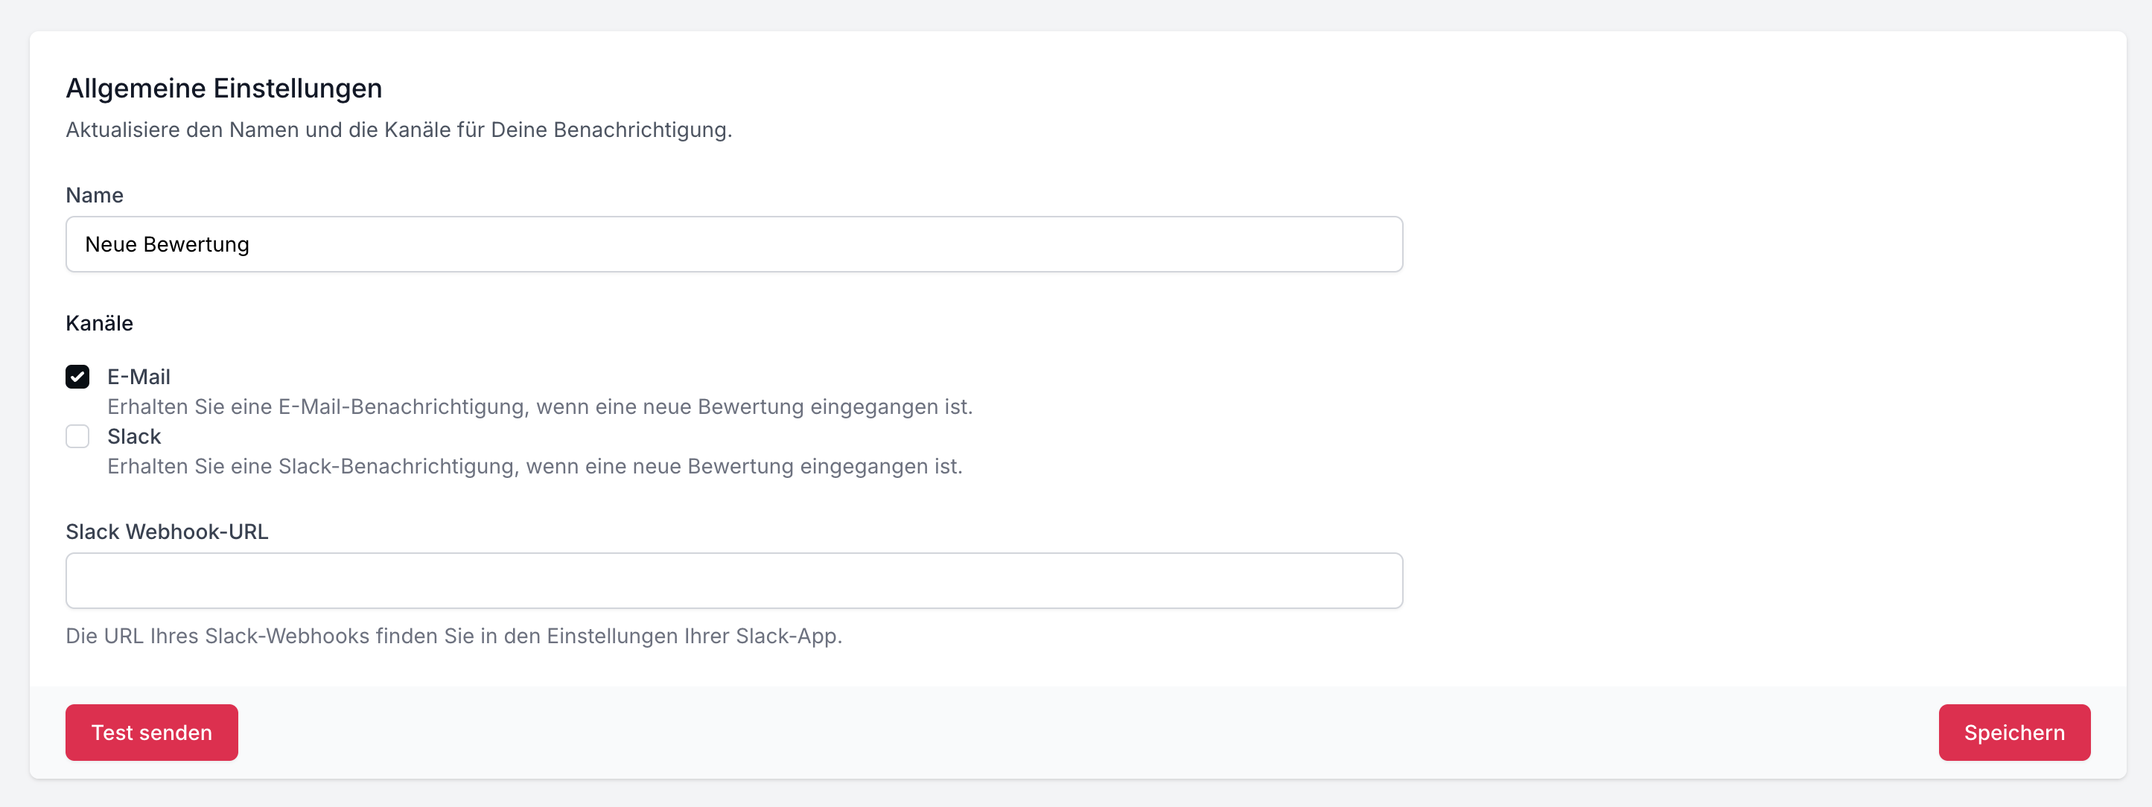Focus the Name input field

point(733,244)
